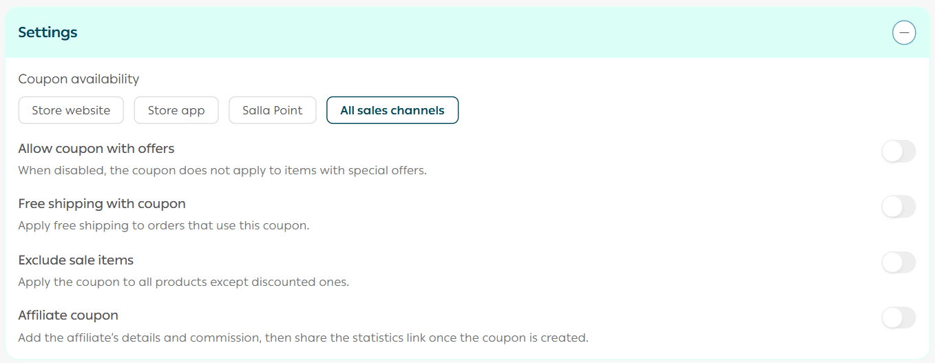Click the affiliate's details and commission description
935x363 pixels.
point(303,338)
